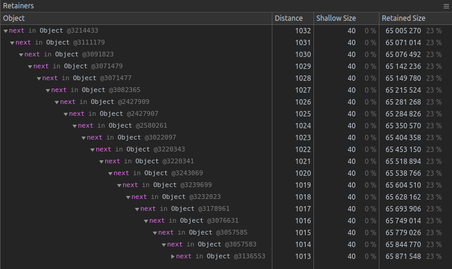Collapse the Object @3057585 tree node
This screenshot has height=269, width=452.
(155, 233)
